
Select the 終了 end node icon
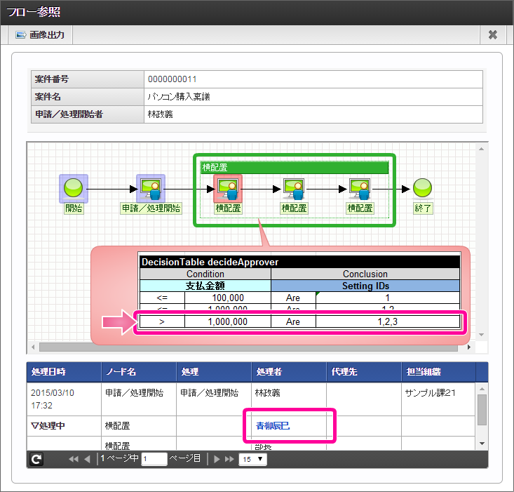423,188
